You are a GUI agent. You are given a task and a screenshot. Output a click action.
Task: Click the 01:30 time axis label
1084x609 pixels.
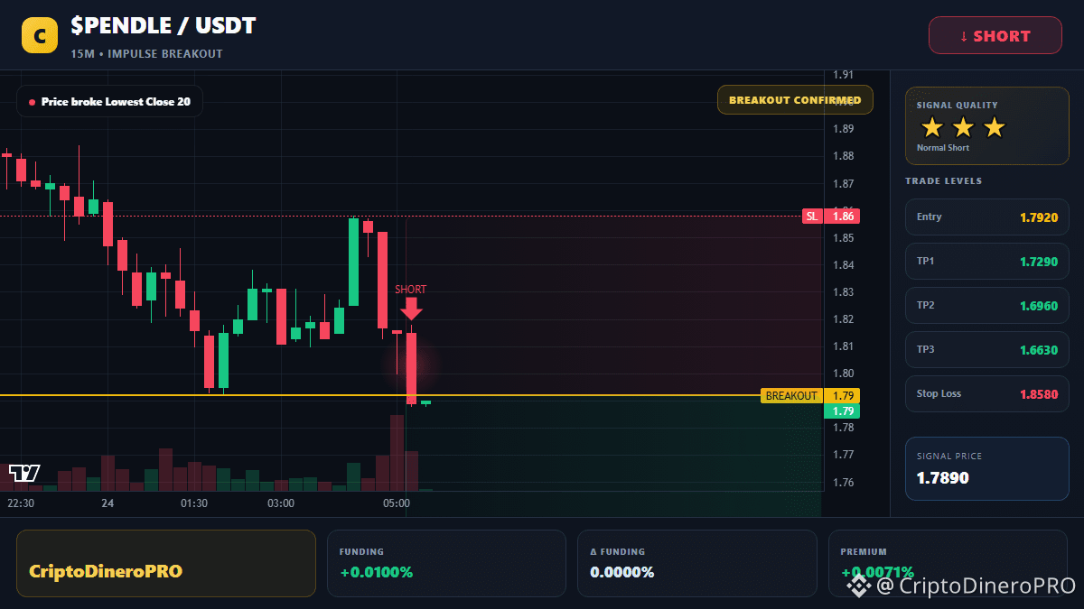click(x=193, y=503)
